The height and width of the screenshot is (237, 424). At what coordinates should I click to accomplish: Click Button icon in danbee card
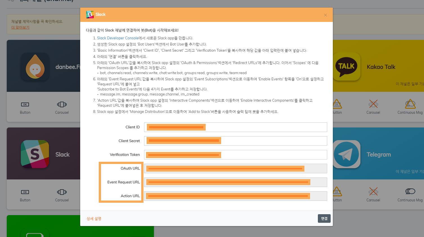point(25,104)
